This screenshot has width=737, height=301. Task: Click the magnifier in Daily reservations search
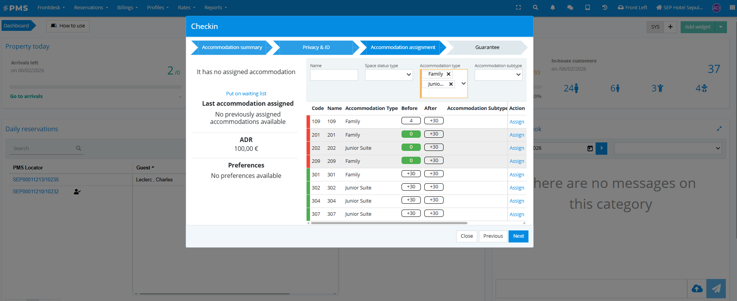pyautogui.click(x=79, y=148)
